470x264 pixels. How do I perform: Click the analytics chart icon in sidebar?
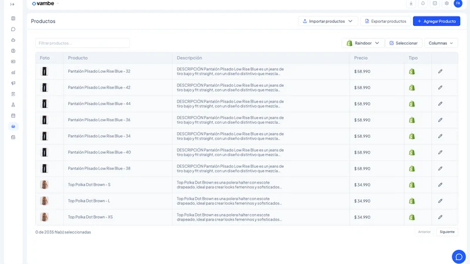point(13,72)
